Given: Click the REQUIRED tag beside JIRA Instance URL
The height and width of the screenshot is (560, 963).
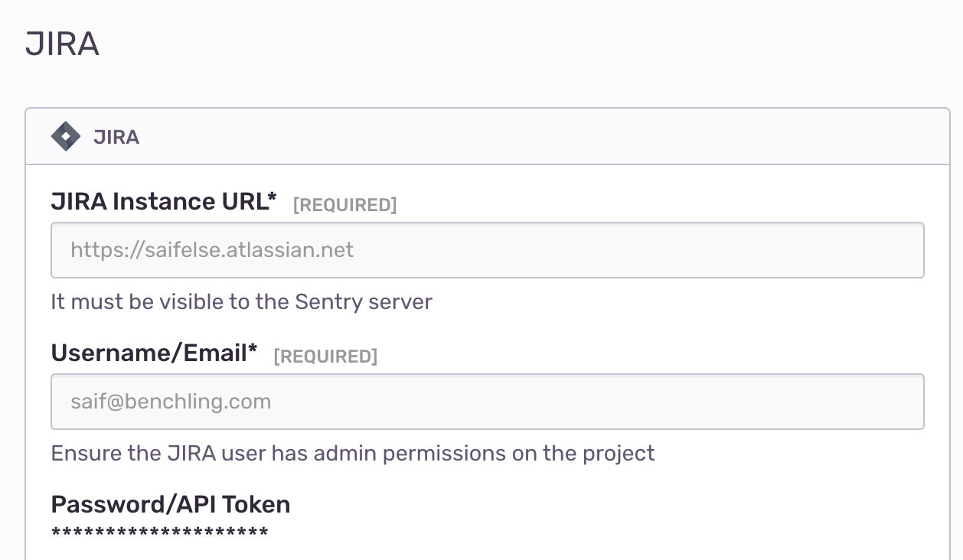Looking at the screenshot, I should click(x=345, y=205).
